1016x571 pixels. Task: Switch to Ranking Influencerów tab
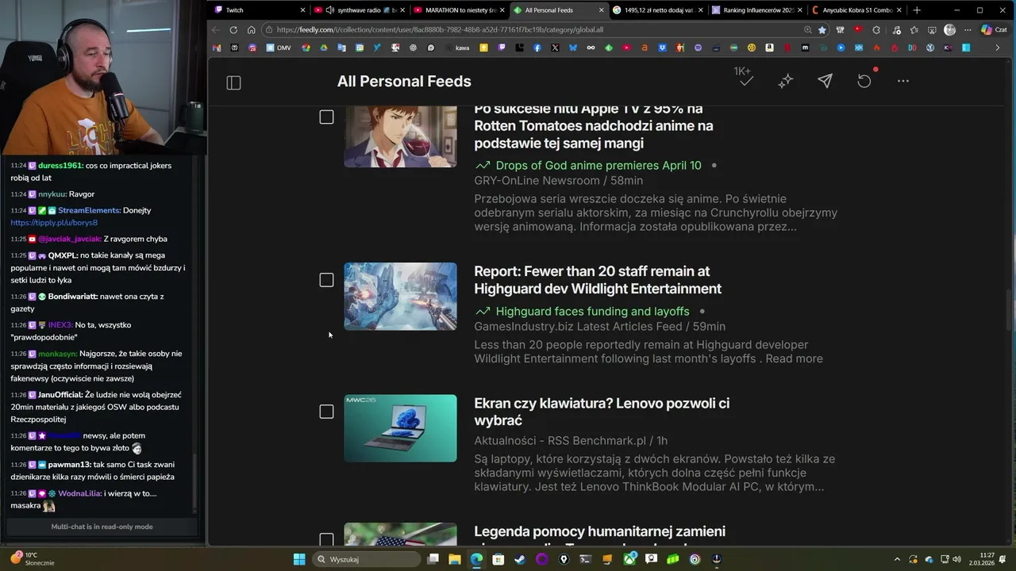point(757,10)
